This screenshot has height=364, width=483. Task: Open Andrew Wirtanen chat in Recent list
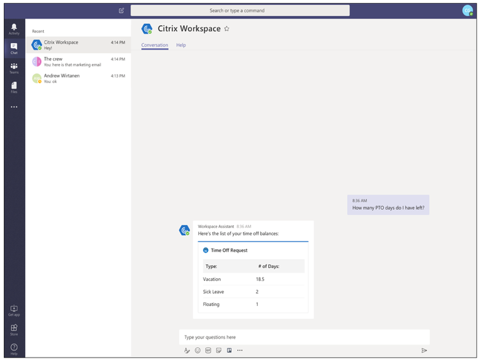point(78,79)
